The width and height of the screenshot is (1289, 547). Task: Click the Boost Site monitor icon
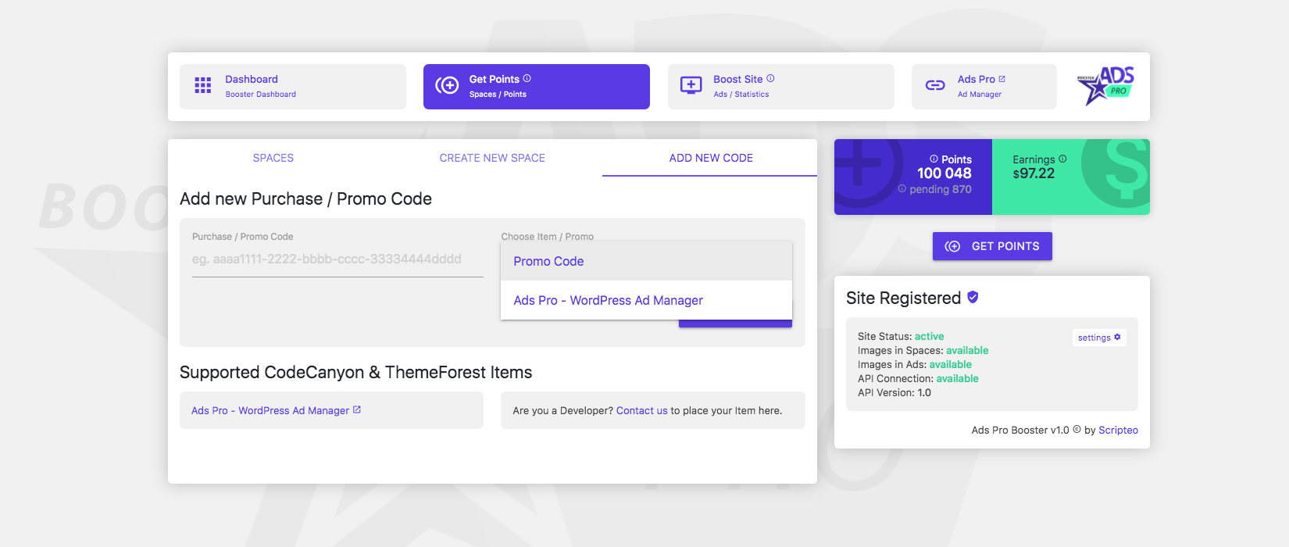tap(691, 84)
